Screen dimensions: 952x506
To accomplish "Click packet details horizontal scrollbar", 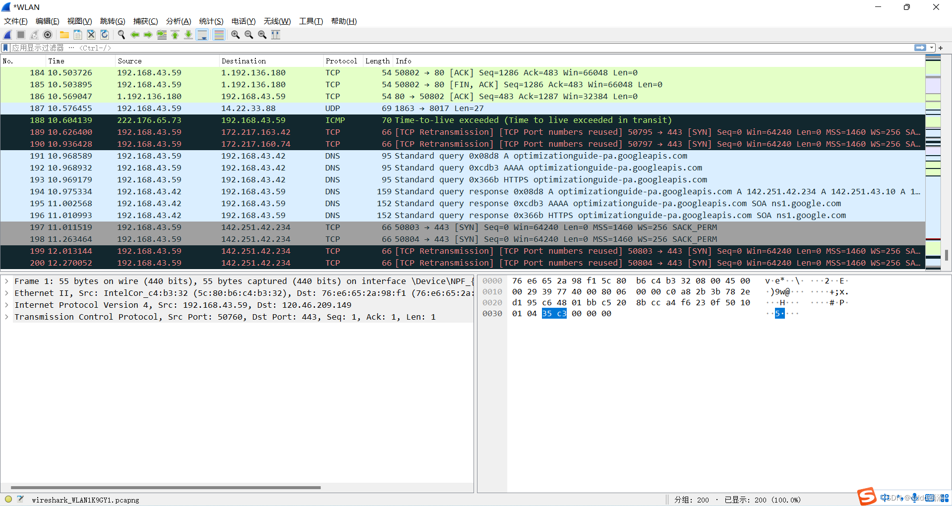I will (166, 488).
